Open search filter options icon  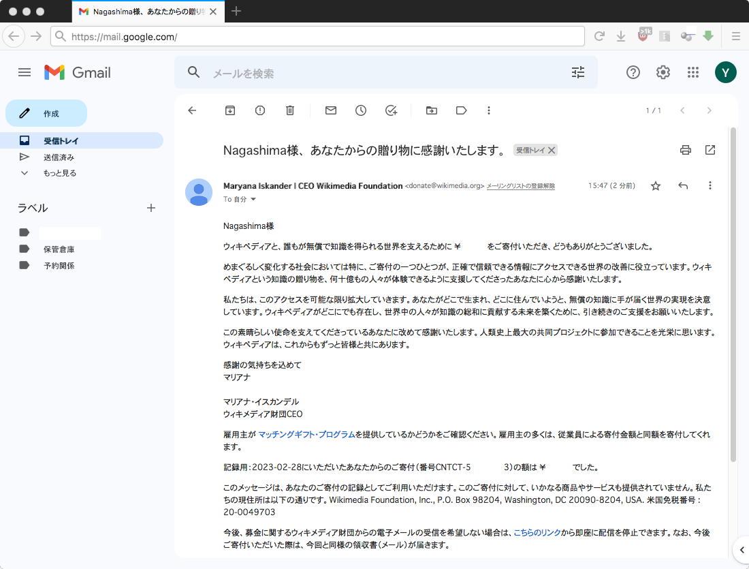(x=578, y=72)
